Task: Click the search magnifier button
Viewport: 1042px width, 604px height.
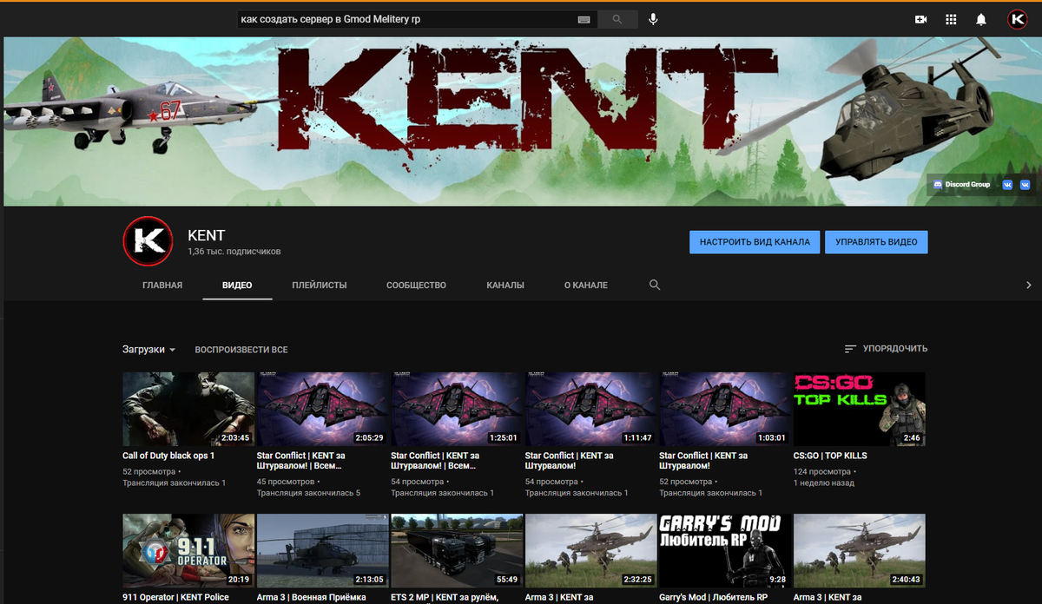Action: pyautogui.click(x=617, y=19)
